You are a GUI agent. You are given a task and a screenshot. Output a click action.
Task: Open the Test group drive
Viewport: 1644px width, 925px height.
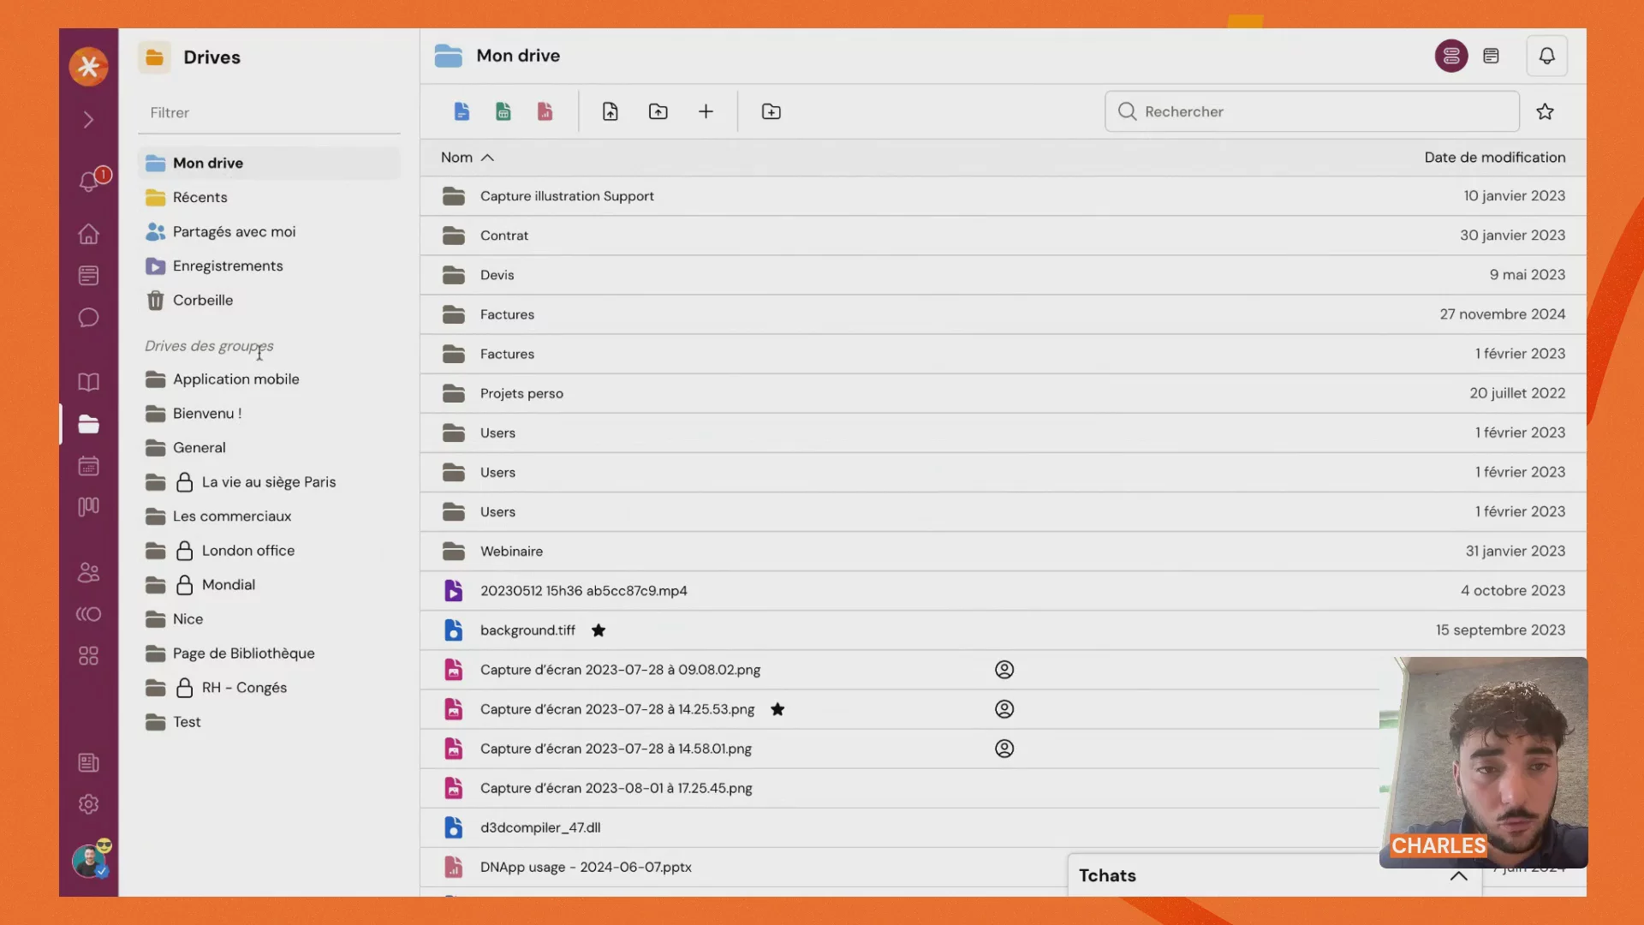(269, 722)
